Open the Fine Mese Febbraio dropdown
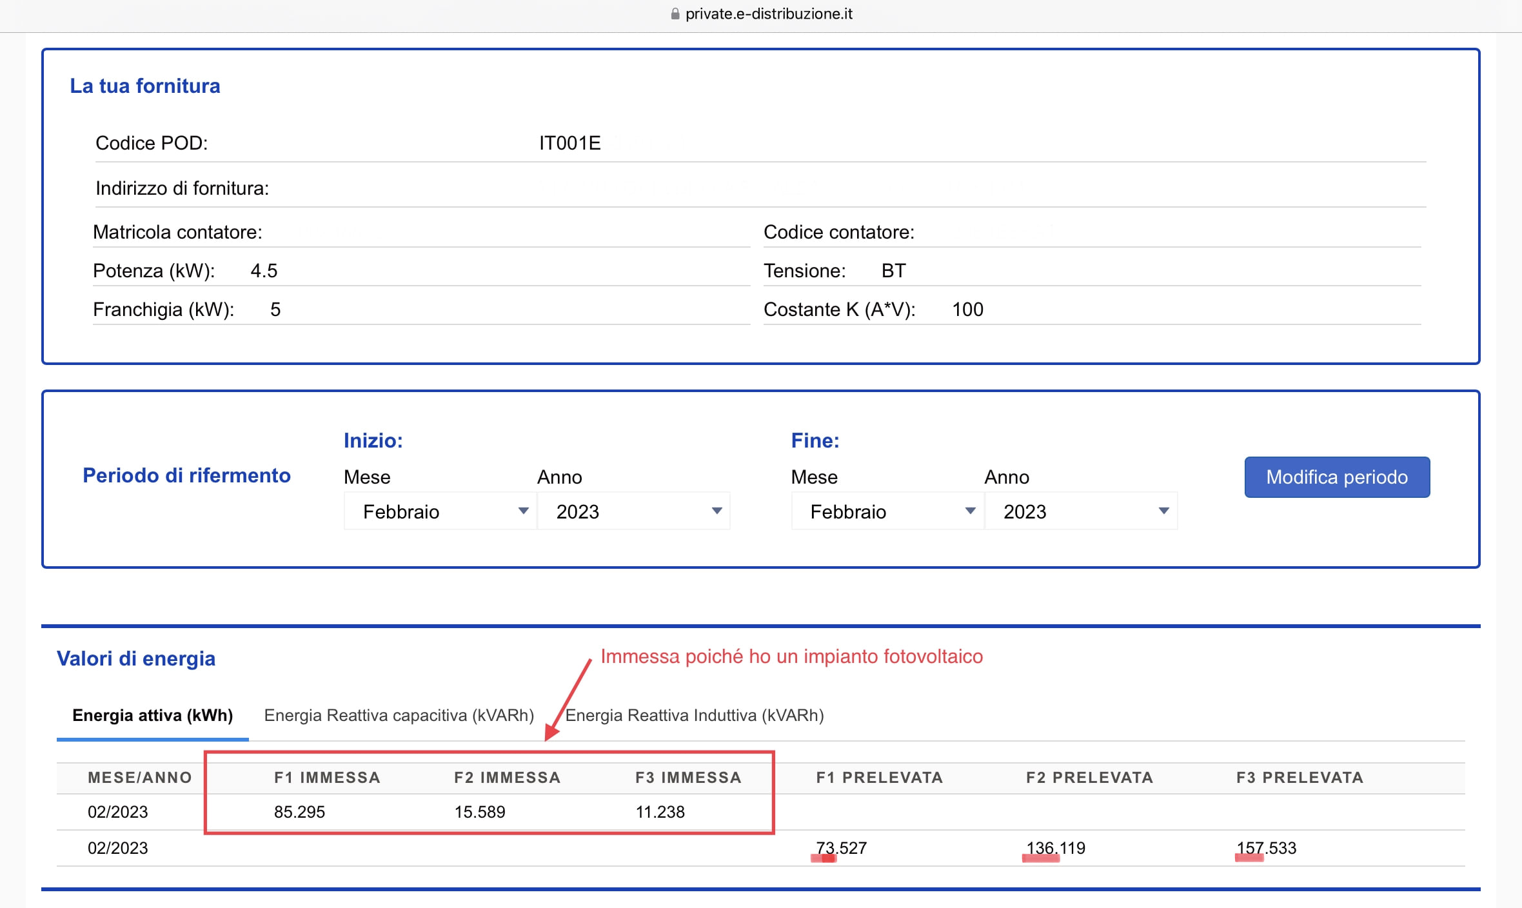This screenshot has height=908, width=1522. click(x=887, y=511)
